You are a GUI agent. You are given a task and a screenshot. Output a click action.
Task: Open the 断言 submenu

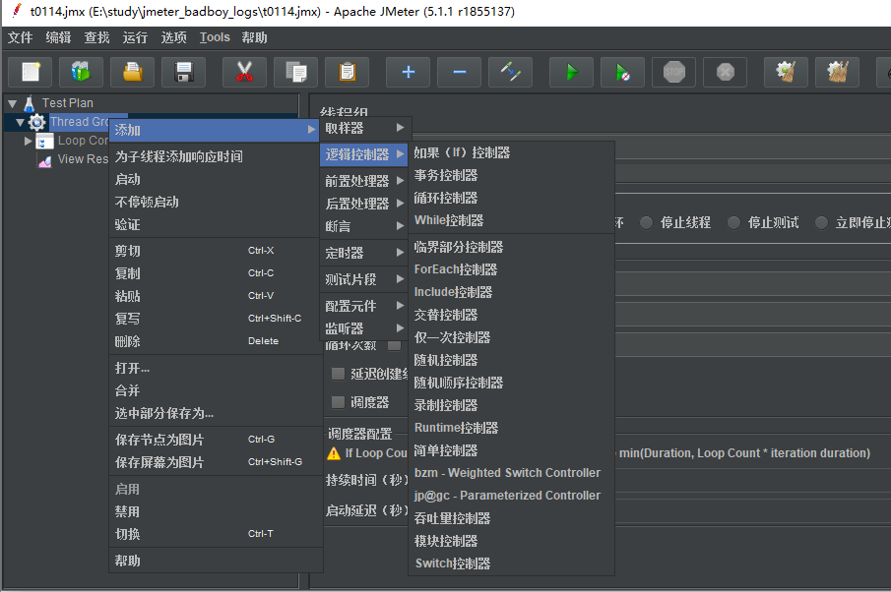pos(364,226)
